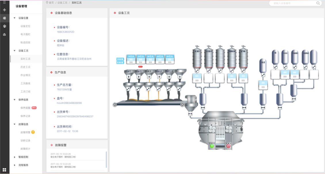The height and width of the screenshot is (174, 325).
Task: Collapse the 设备工况 menu group
Action: point(15,51)
